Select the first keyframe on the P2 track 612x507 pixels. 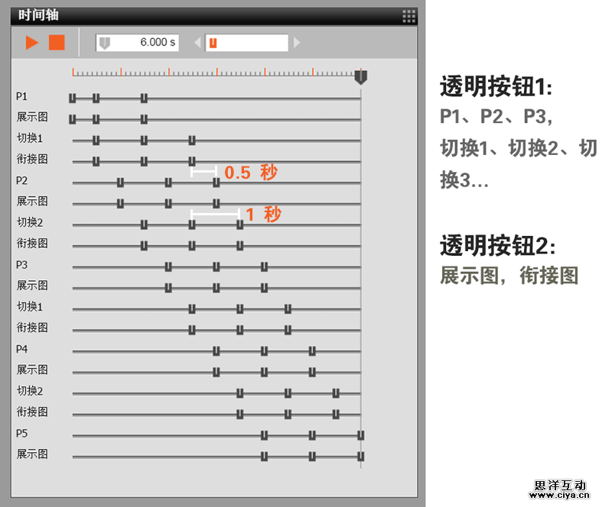click(x=120, y=182)
